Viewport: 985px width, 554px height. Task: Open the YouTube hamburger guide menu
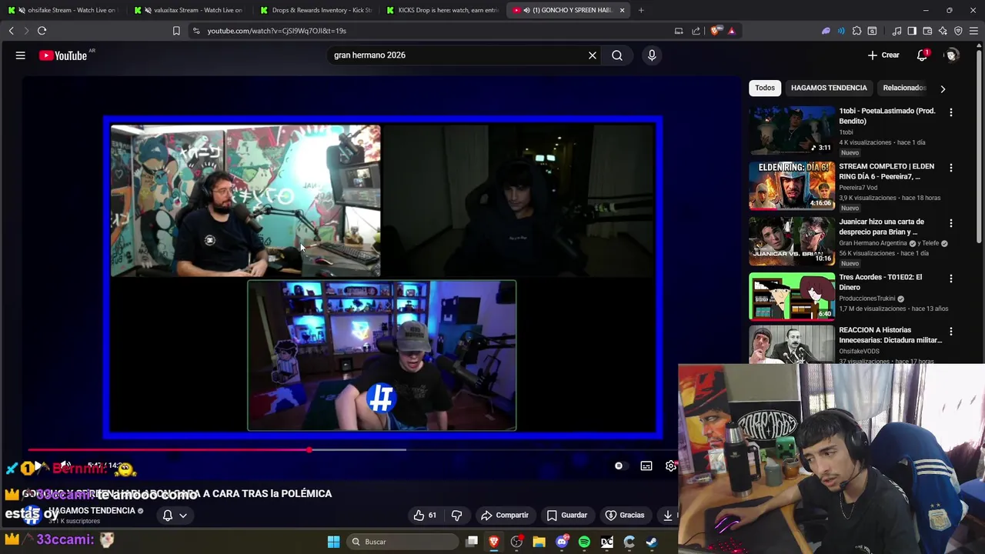(21, 55)
